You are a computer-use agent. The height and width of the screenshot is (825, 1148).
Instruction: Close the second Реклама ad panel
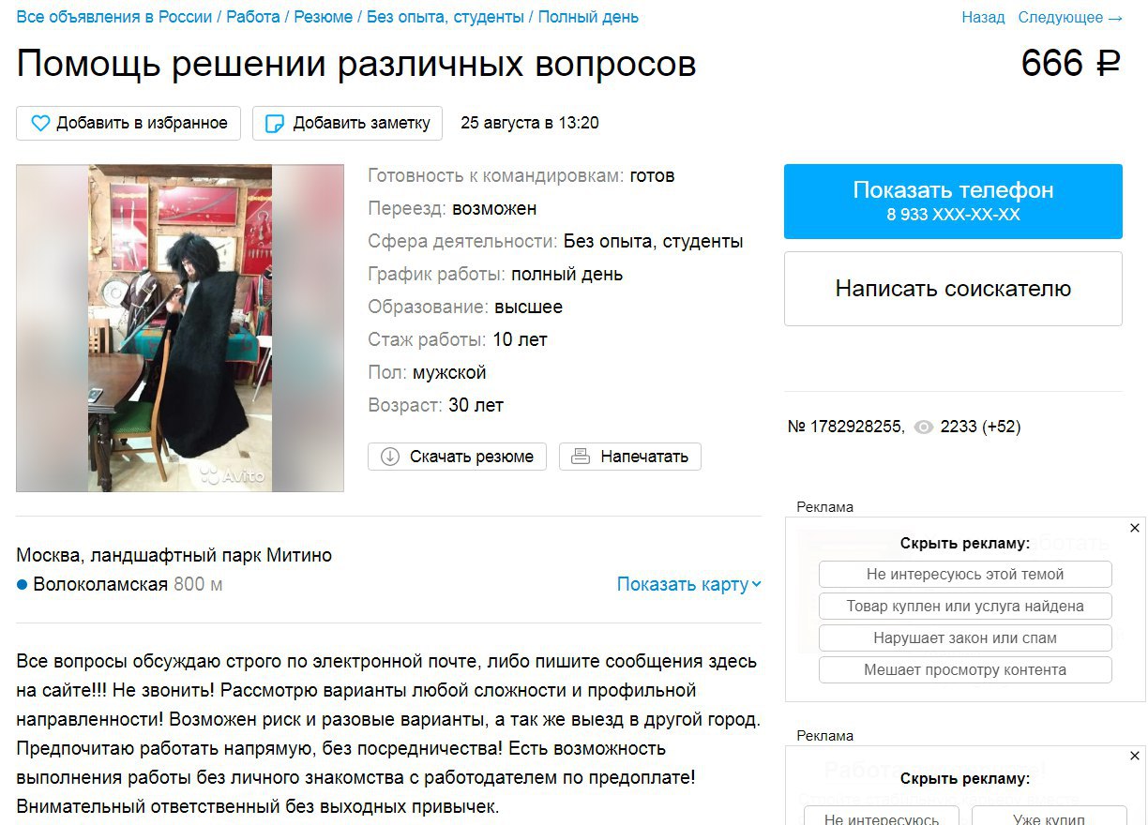click(x=1134, y=756)
